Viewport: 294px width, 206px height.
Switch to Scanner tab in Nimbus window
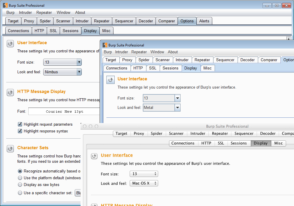63,21
